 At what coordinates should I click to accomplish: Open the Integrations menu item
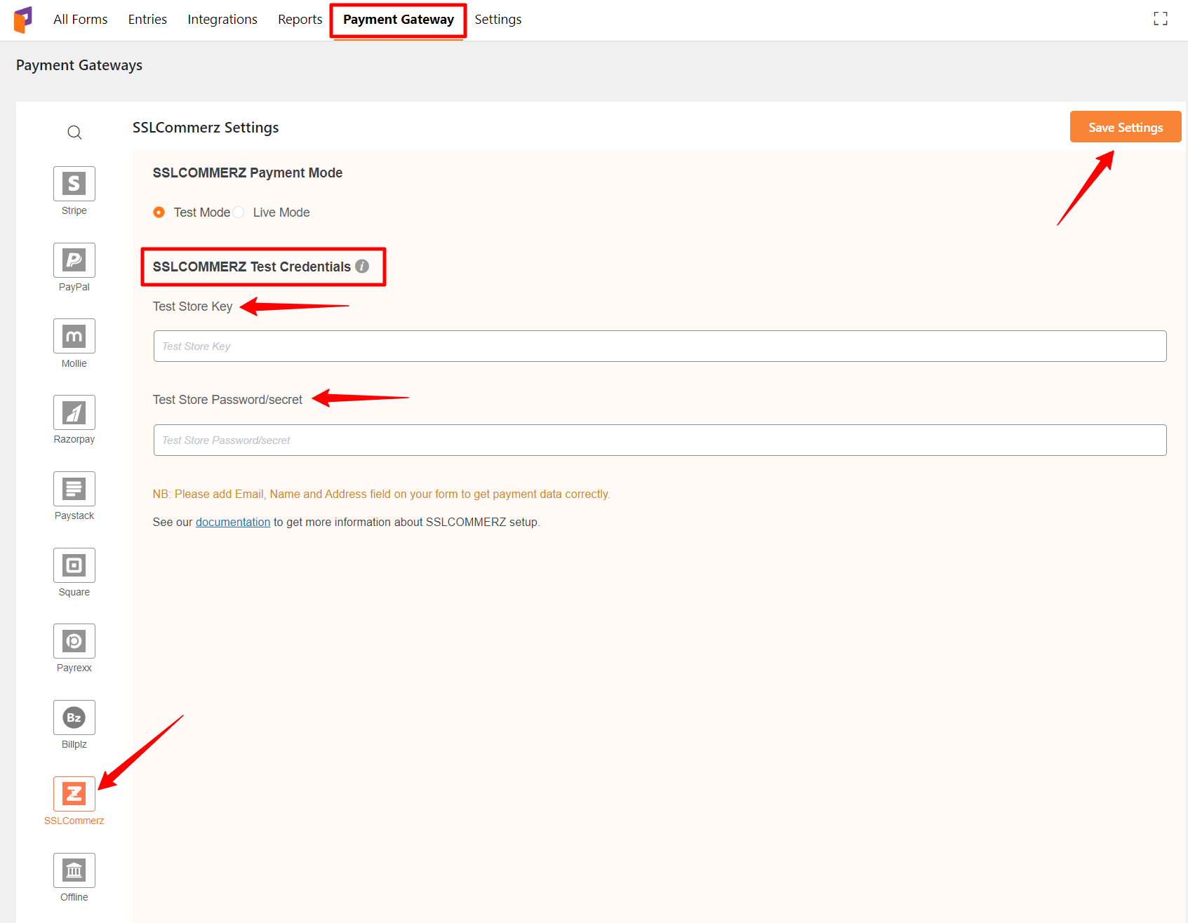pyautogui.click(x=222, y=20)
